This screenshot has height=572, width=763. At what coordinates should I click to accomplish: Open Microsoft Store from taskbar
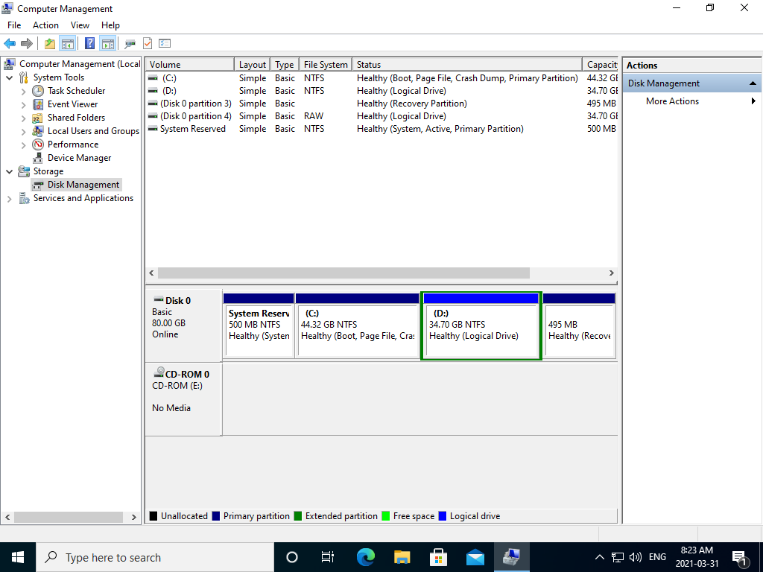[x=438, y=557]
